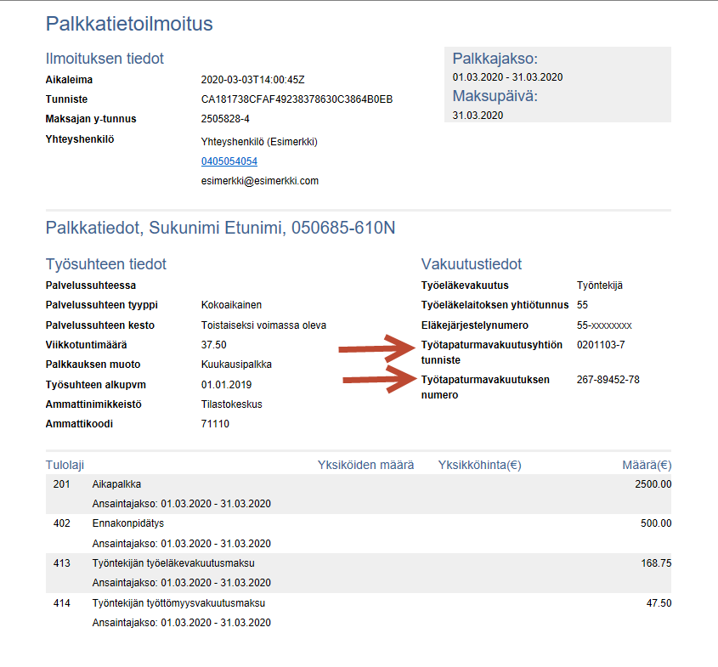Click the upper red arrow graphic
Screen dimensions: 718x667
[376, 348]
